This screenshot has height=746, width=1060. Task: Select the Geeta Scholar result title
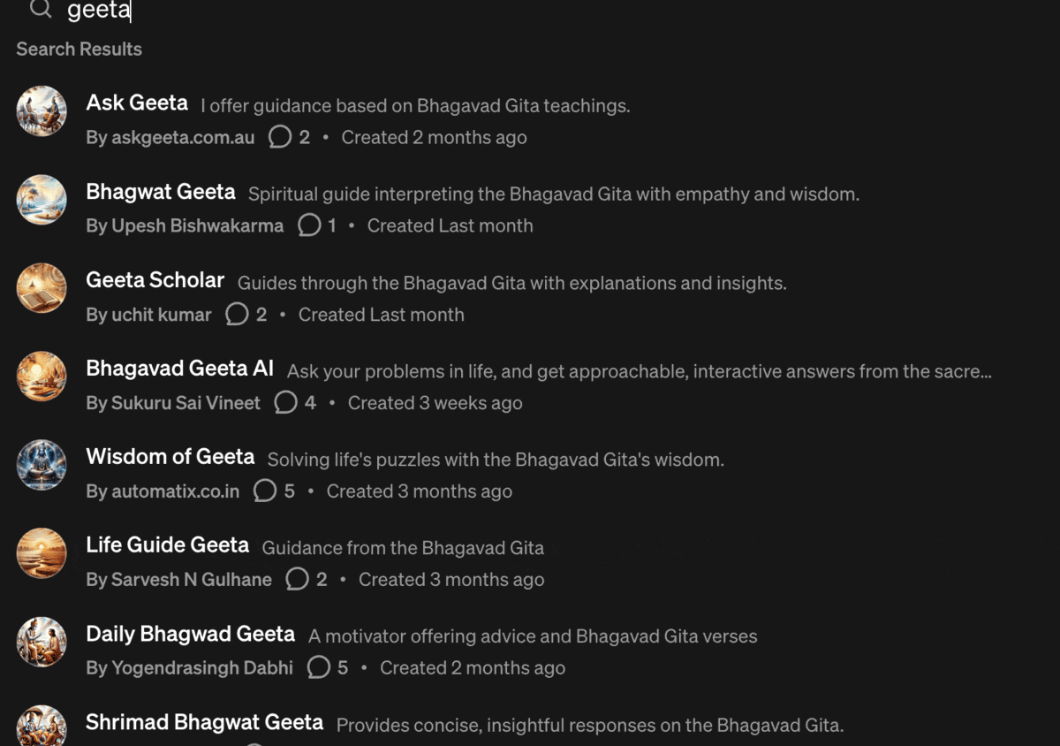[x=155, y=280]
